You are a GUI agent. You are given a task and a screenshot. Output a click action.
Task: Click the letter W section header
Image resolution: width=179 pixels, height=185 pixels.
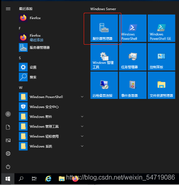(21, 88)
